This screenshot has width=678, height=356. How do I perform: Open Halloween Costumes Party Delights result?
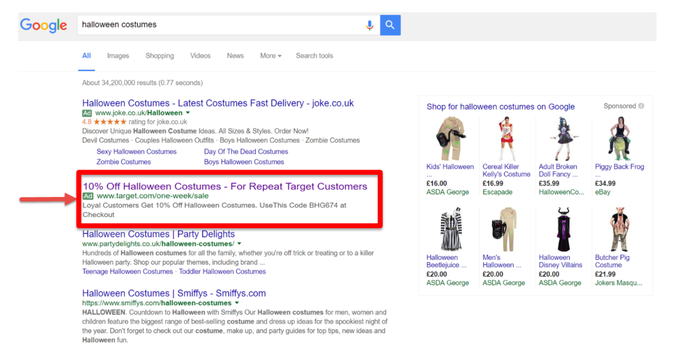click(159, 234)
